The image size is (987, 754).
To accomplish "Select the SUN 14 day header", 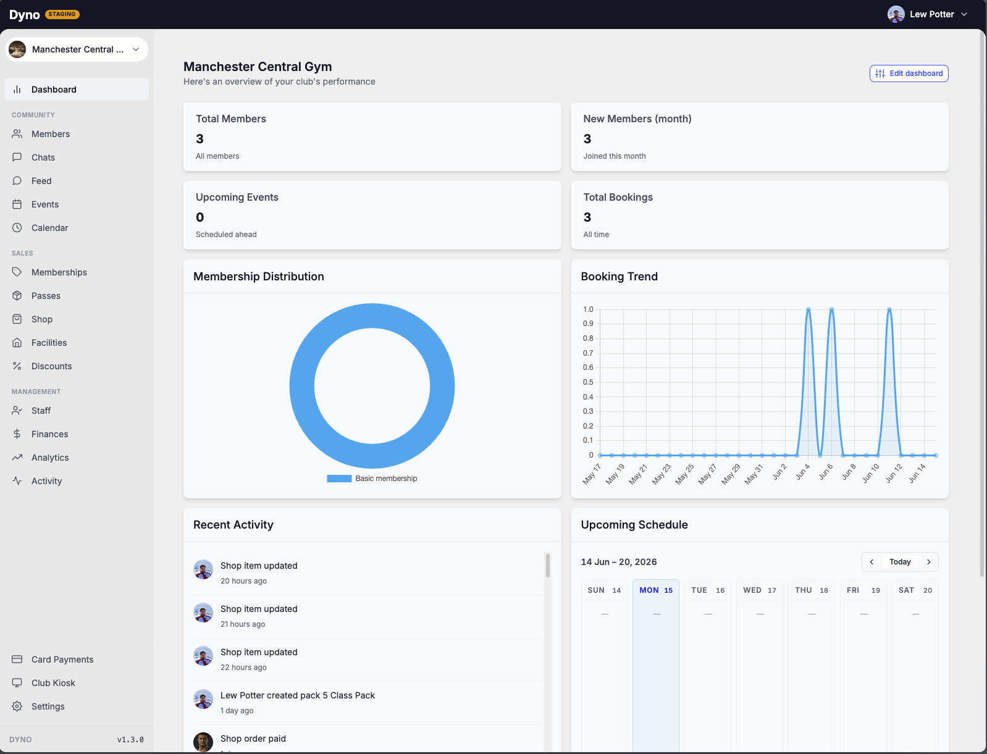I will point(604,590).
